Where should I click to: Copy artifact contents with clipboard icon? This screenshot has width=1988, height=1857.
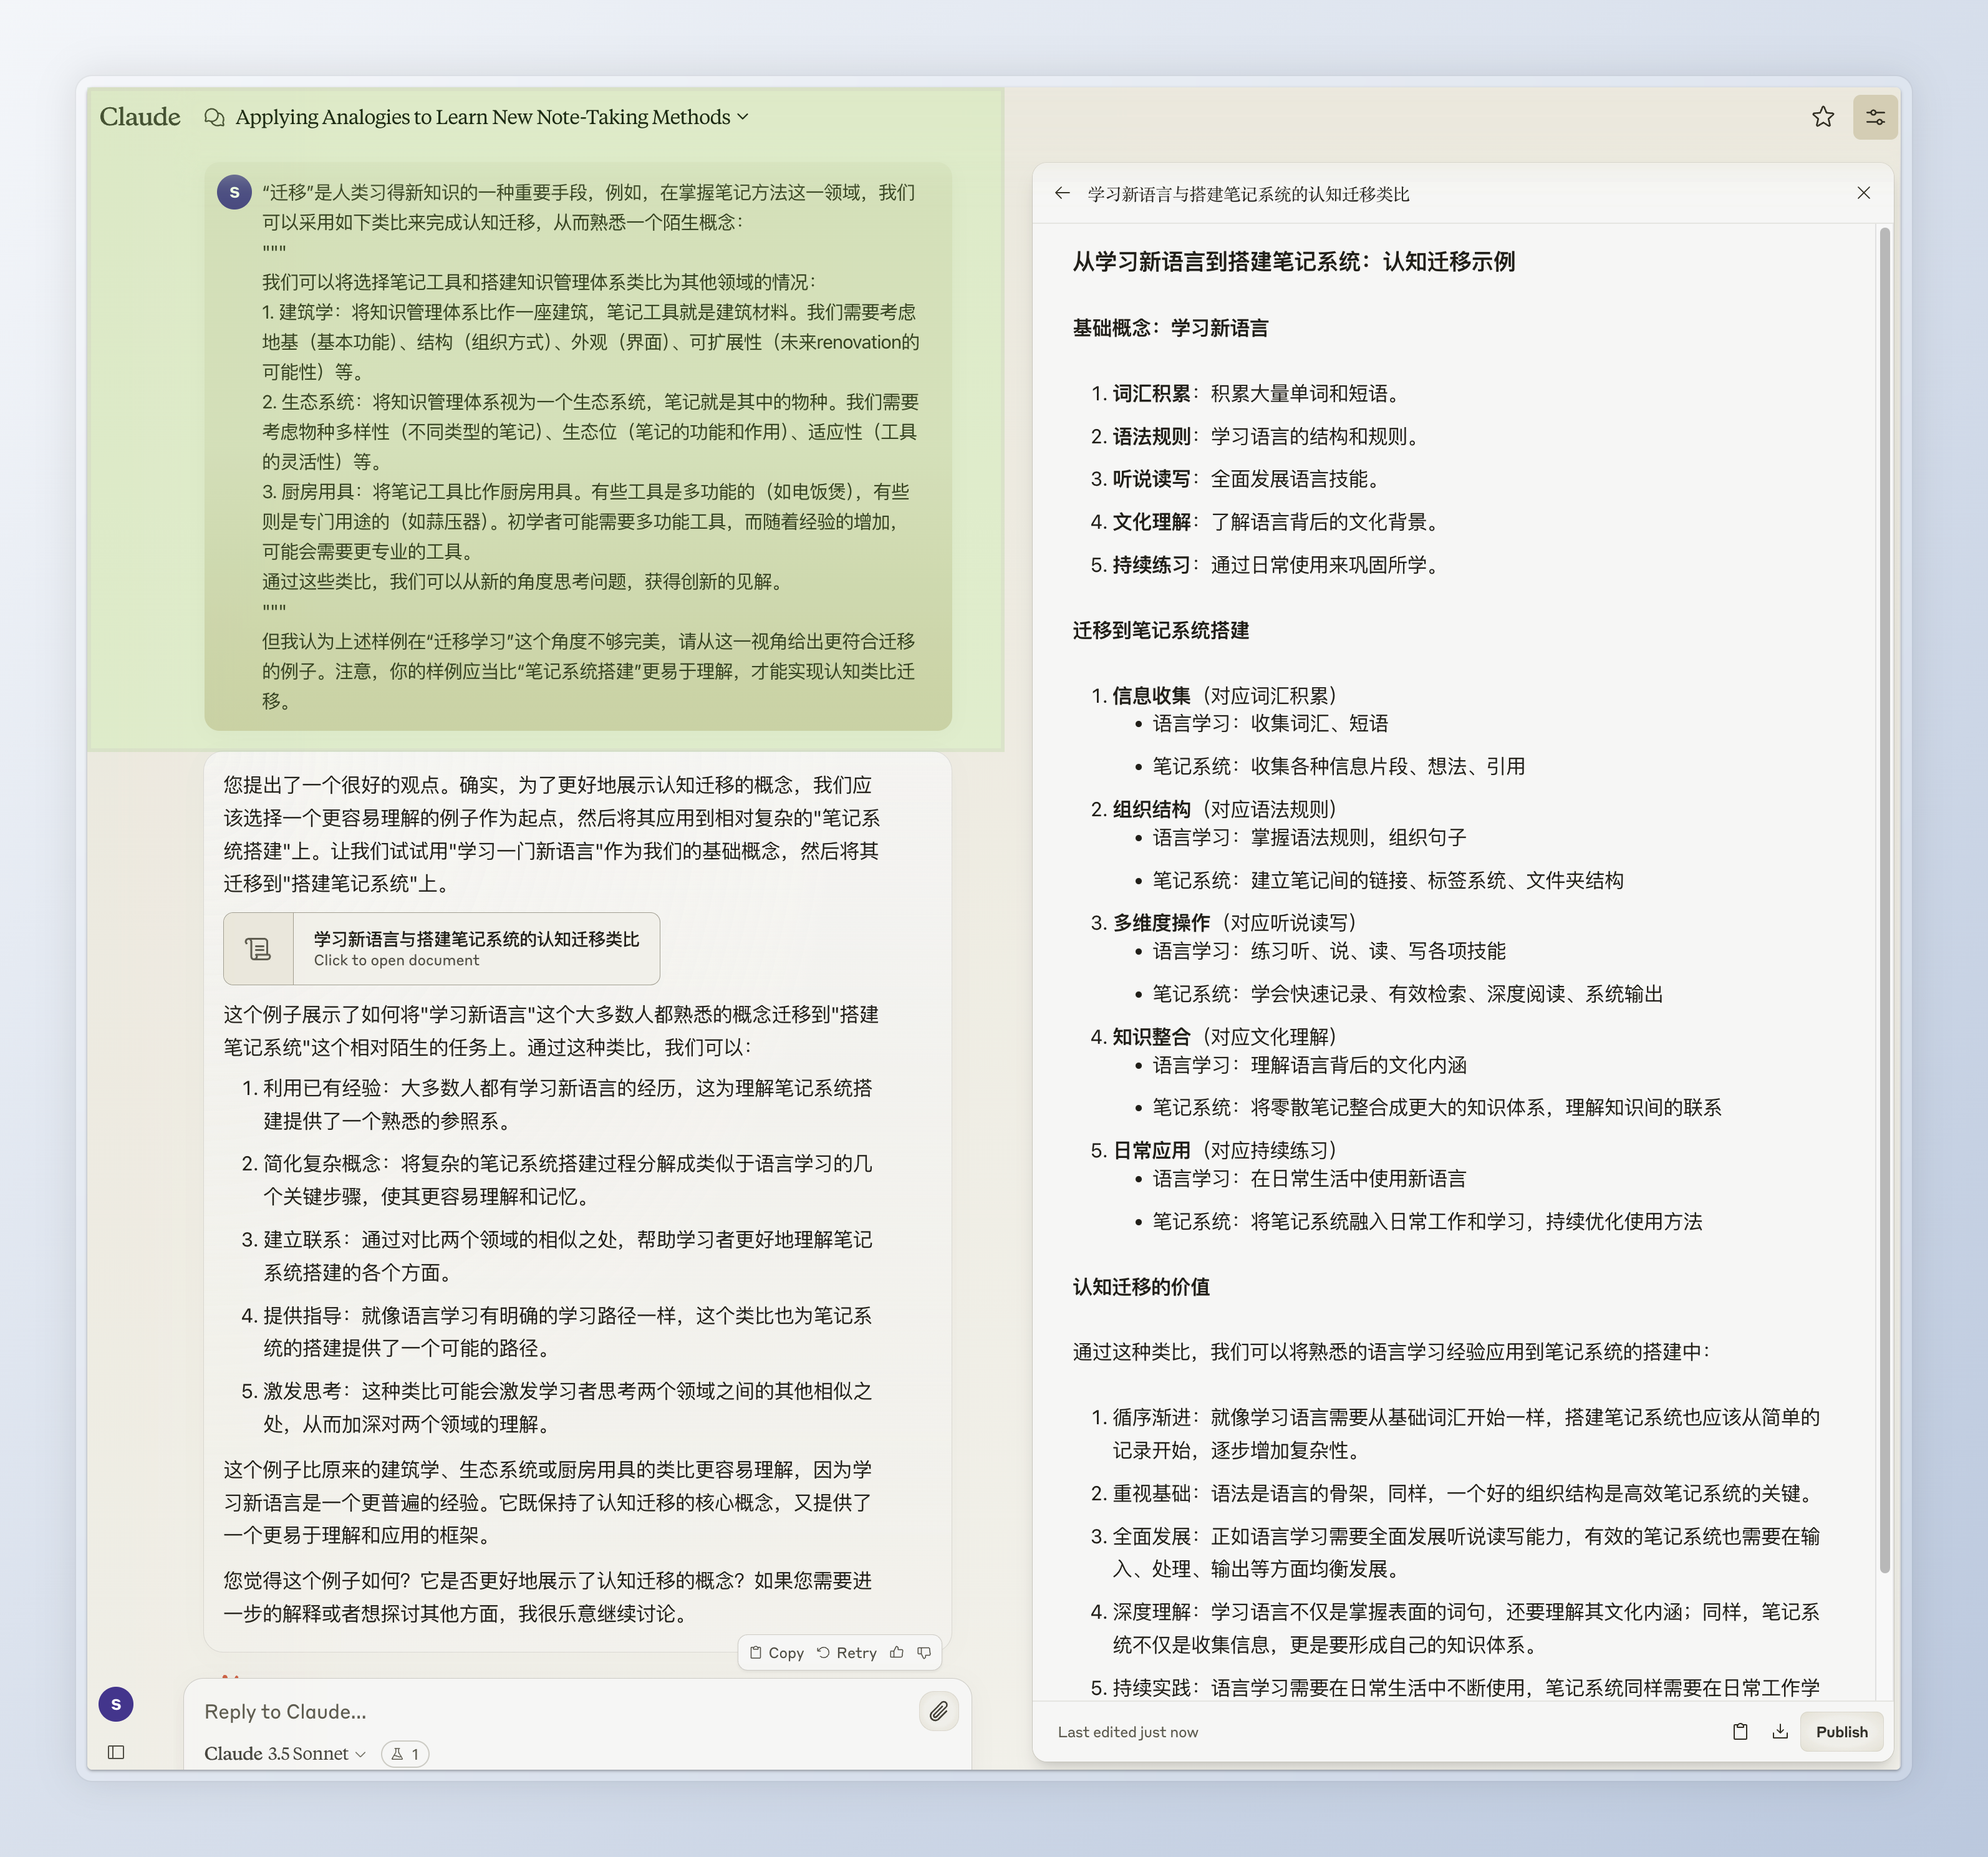pyautogui.click(x=1740, y=1732)
